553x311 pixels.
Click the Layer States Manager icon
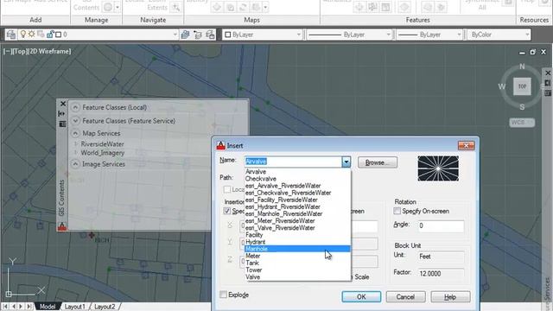(x=210, y=35)
